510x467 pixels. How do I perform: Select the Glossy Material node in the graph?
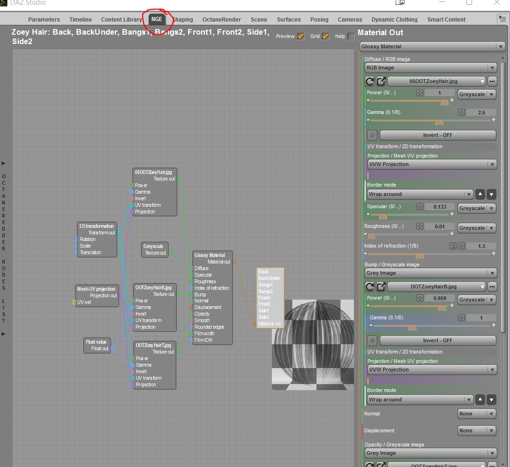coord(212,297)
